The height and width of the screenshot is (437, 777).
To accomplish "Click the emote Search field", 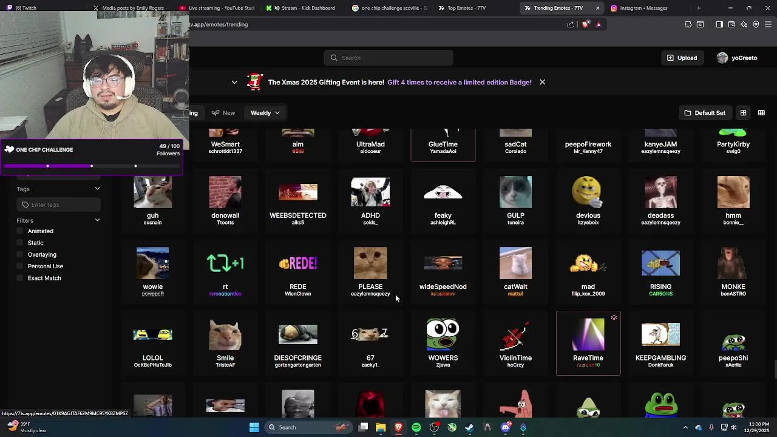I will click(388, 58).
